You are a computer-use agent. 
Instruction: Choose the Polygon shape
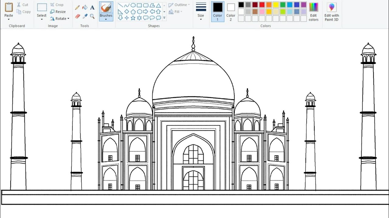click(152, 5)
